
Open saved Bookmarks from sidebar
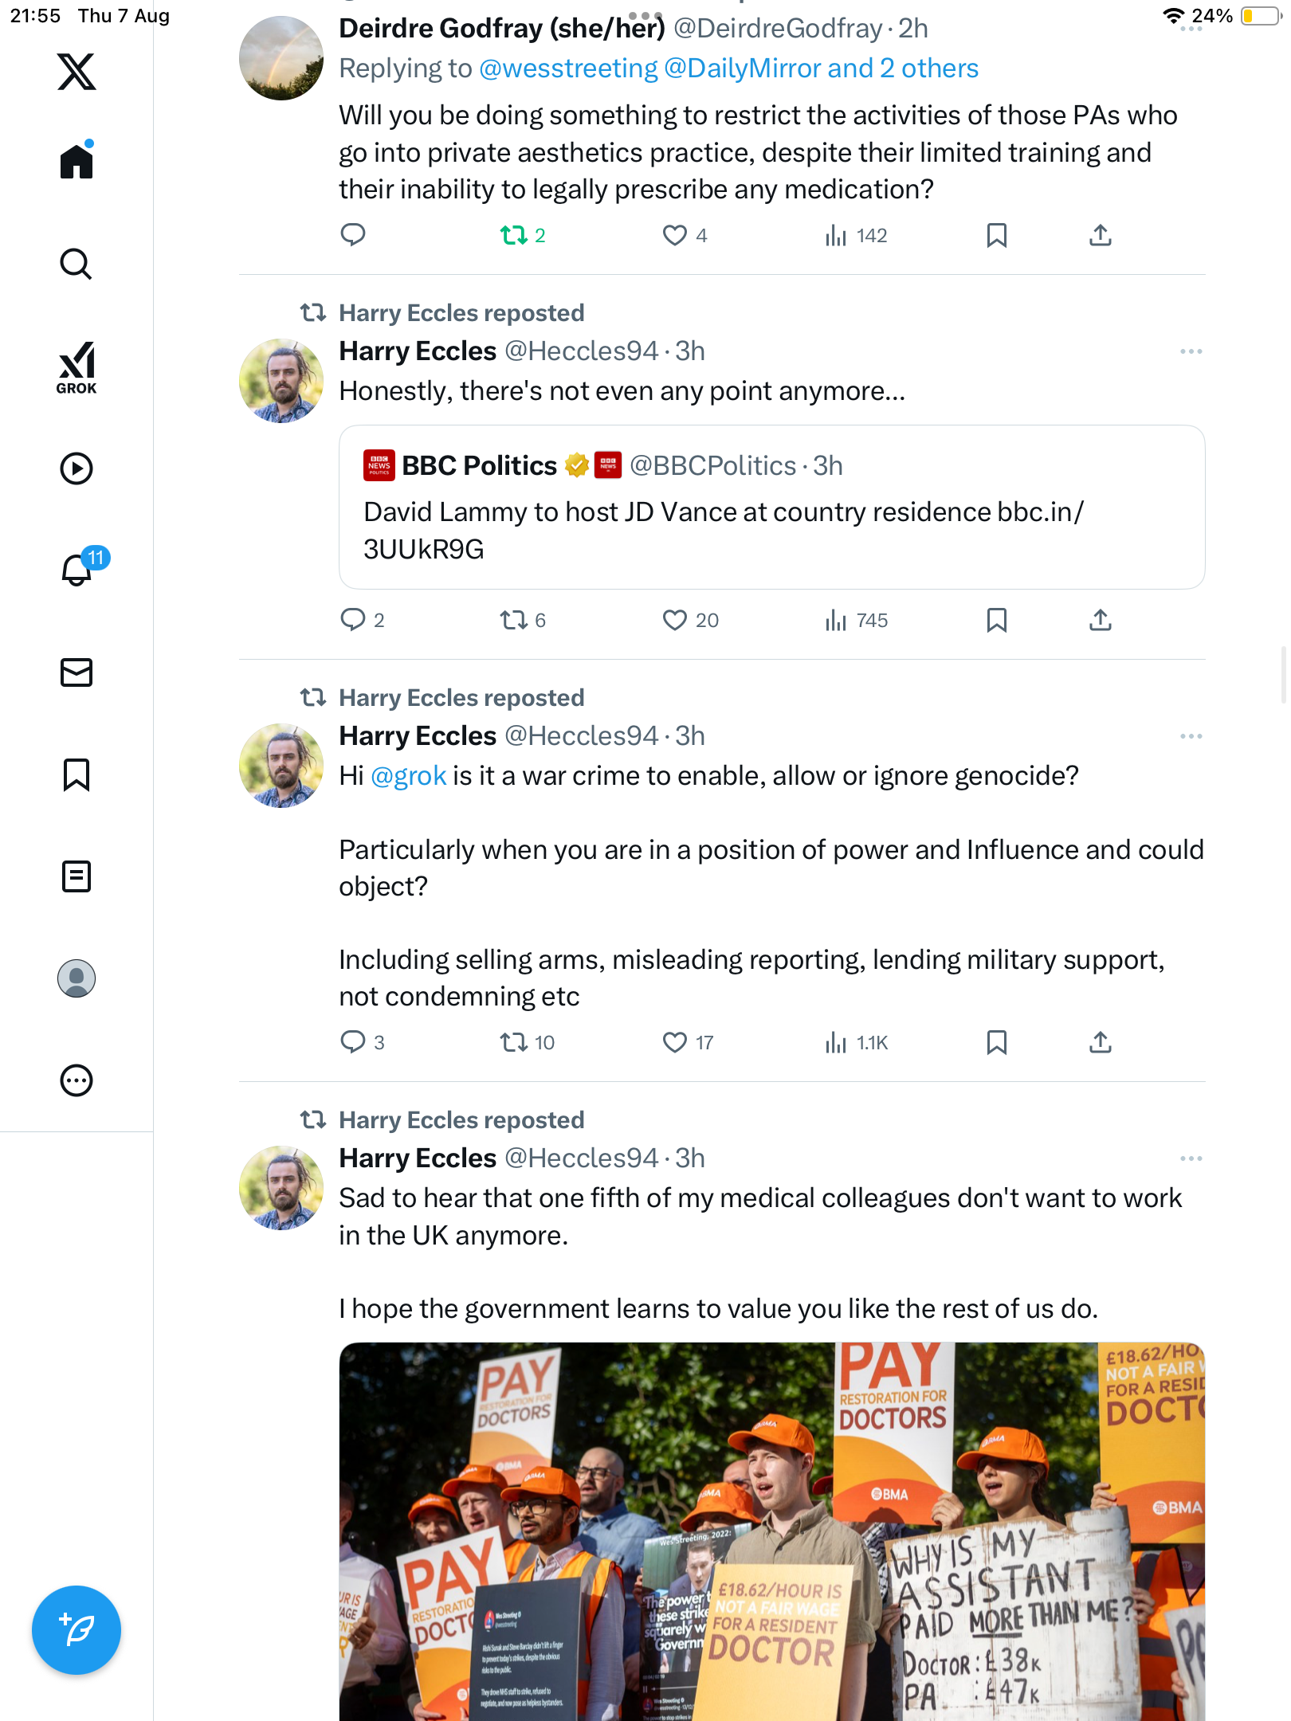click(x=77, y=774)
